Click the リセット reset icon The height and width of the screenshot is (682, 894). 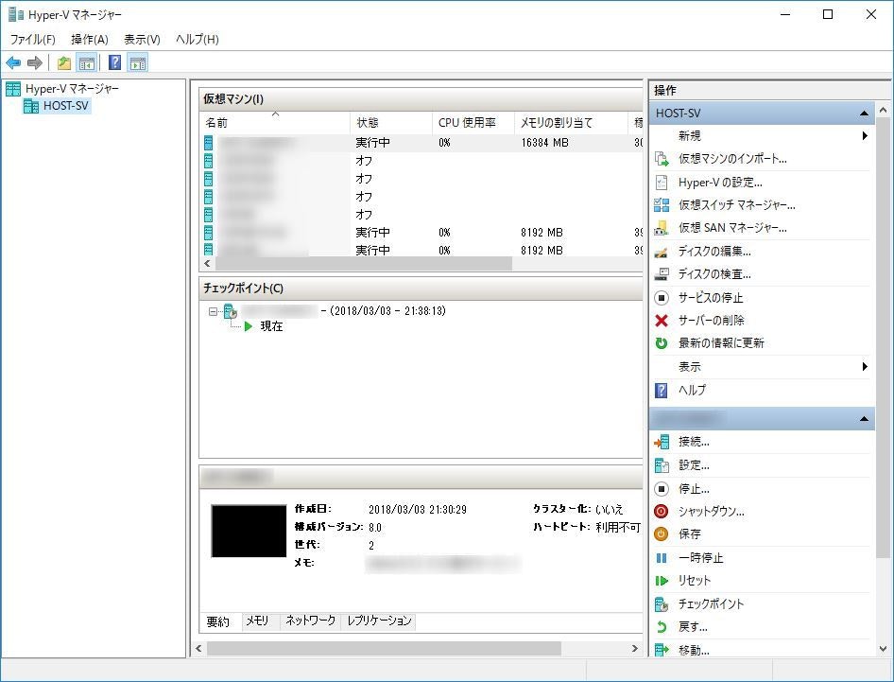(662, 581)
